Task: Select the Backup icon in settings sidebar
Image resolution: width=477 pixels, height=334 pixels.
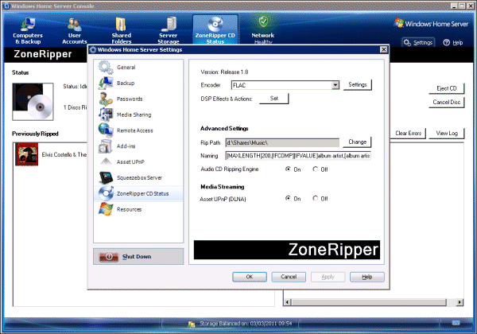Action: point(106,83)
